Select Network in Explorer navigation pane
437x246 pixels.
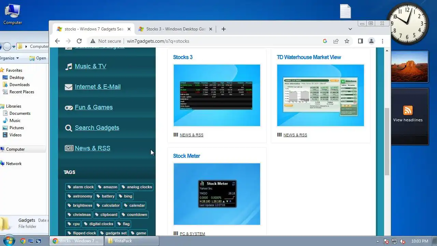point(14,164)
